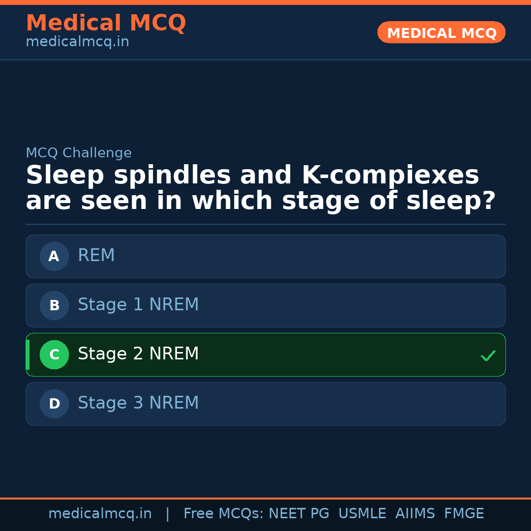Click the USMLE label in footer
Screen dimensions: 531x531
pos(362,514)
